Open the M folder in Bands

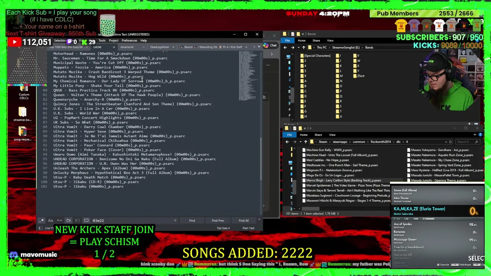tap(338, 76)
